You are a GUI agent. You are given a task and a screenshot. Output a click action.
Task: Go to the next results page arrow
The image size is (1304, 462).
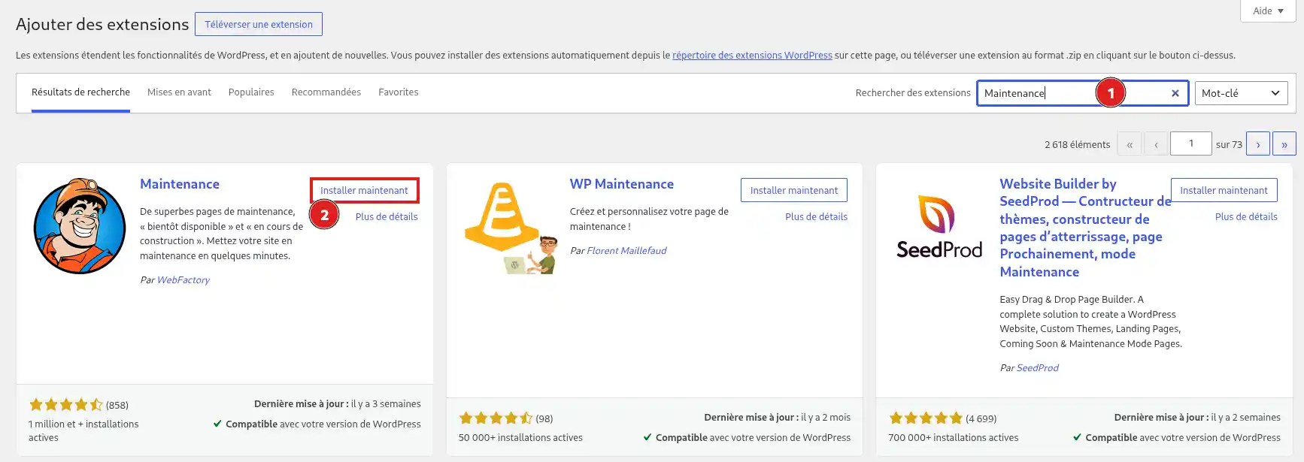1258,143
